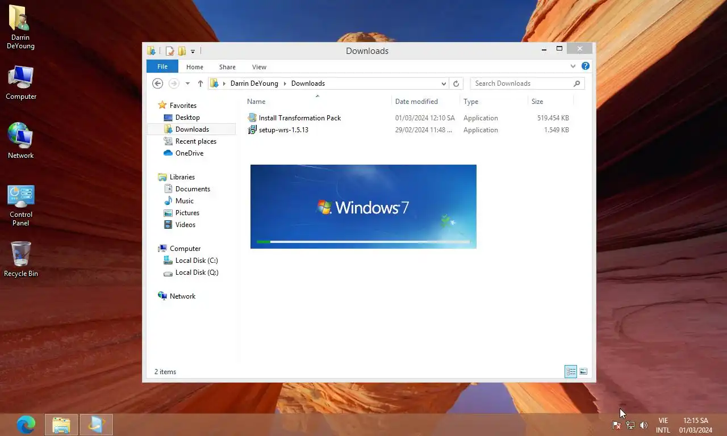Click the New folder icon in title bar
The width and height of the screenshot is (727, 436).
click(x=182, y=51)
